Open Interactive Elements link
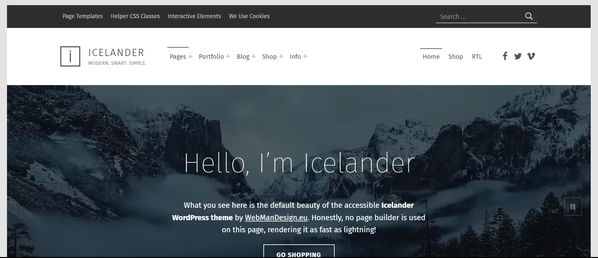 click(194, 16)
